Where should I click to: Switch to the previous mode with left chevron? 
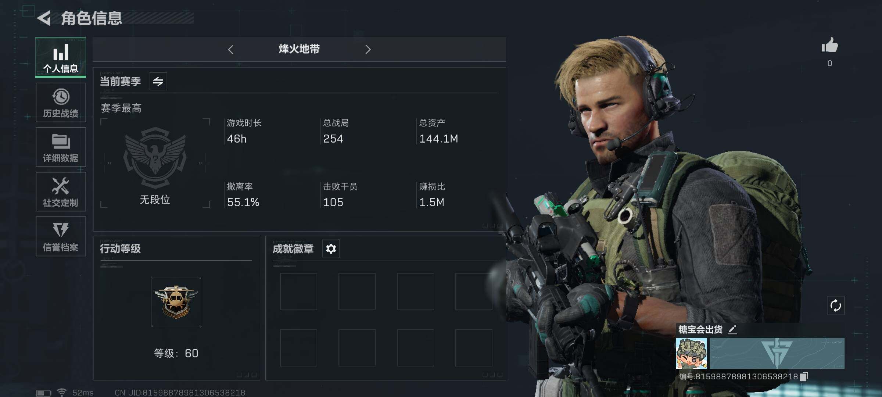point(230,49)
